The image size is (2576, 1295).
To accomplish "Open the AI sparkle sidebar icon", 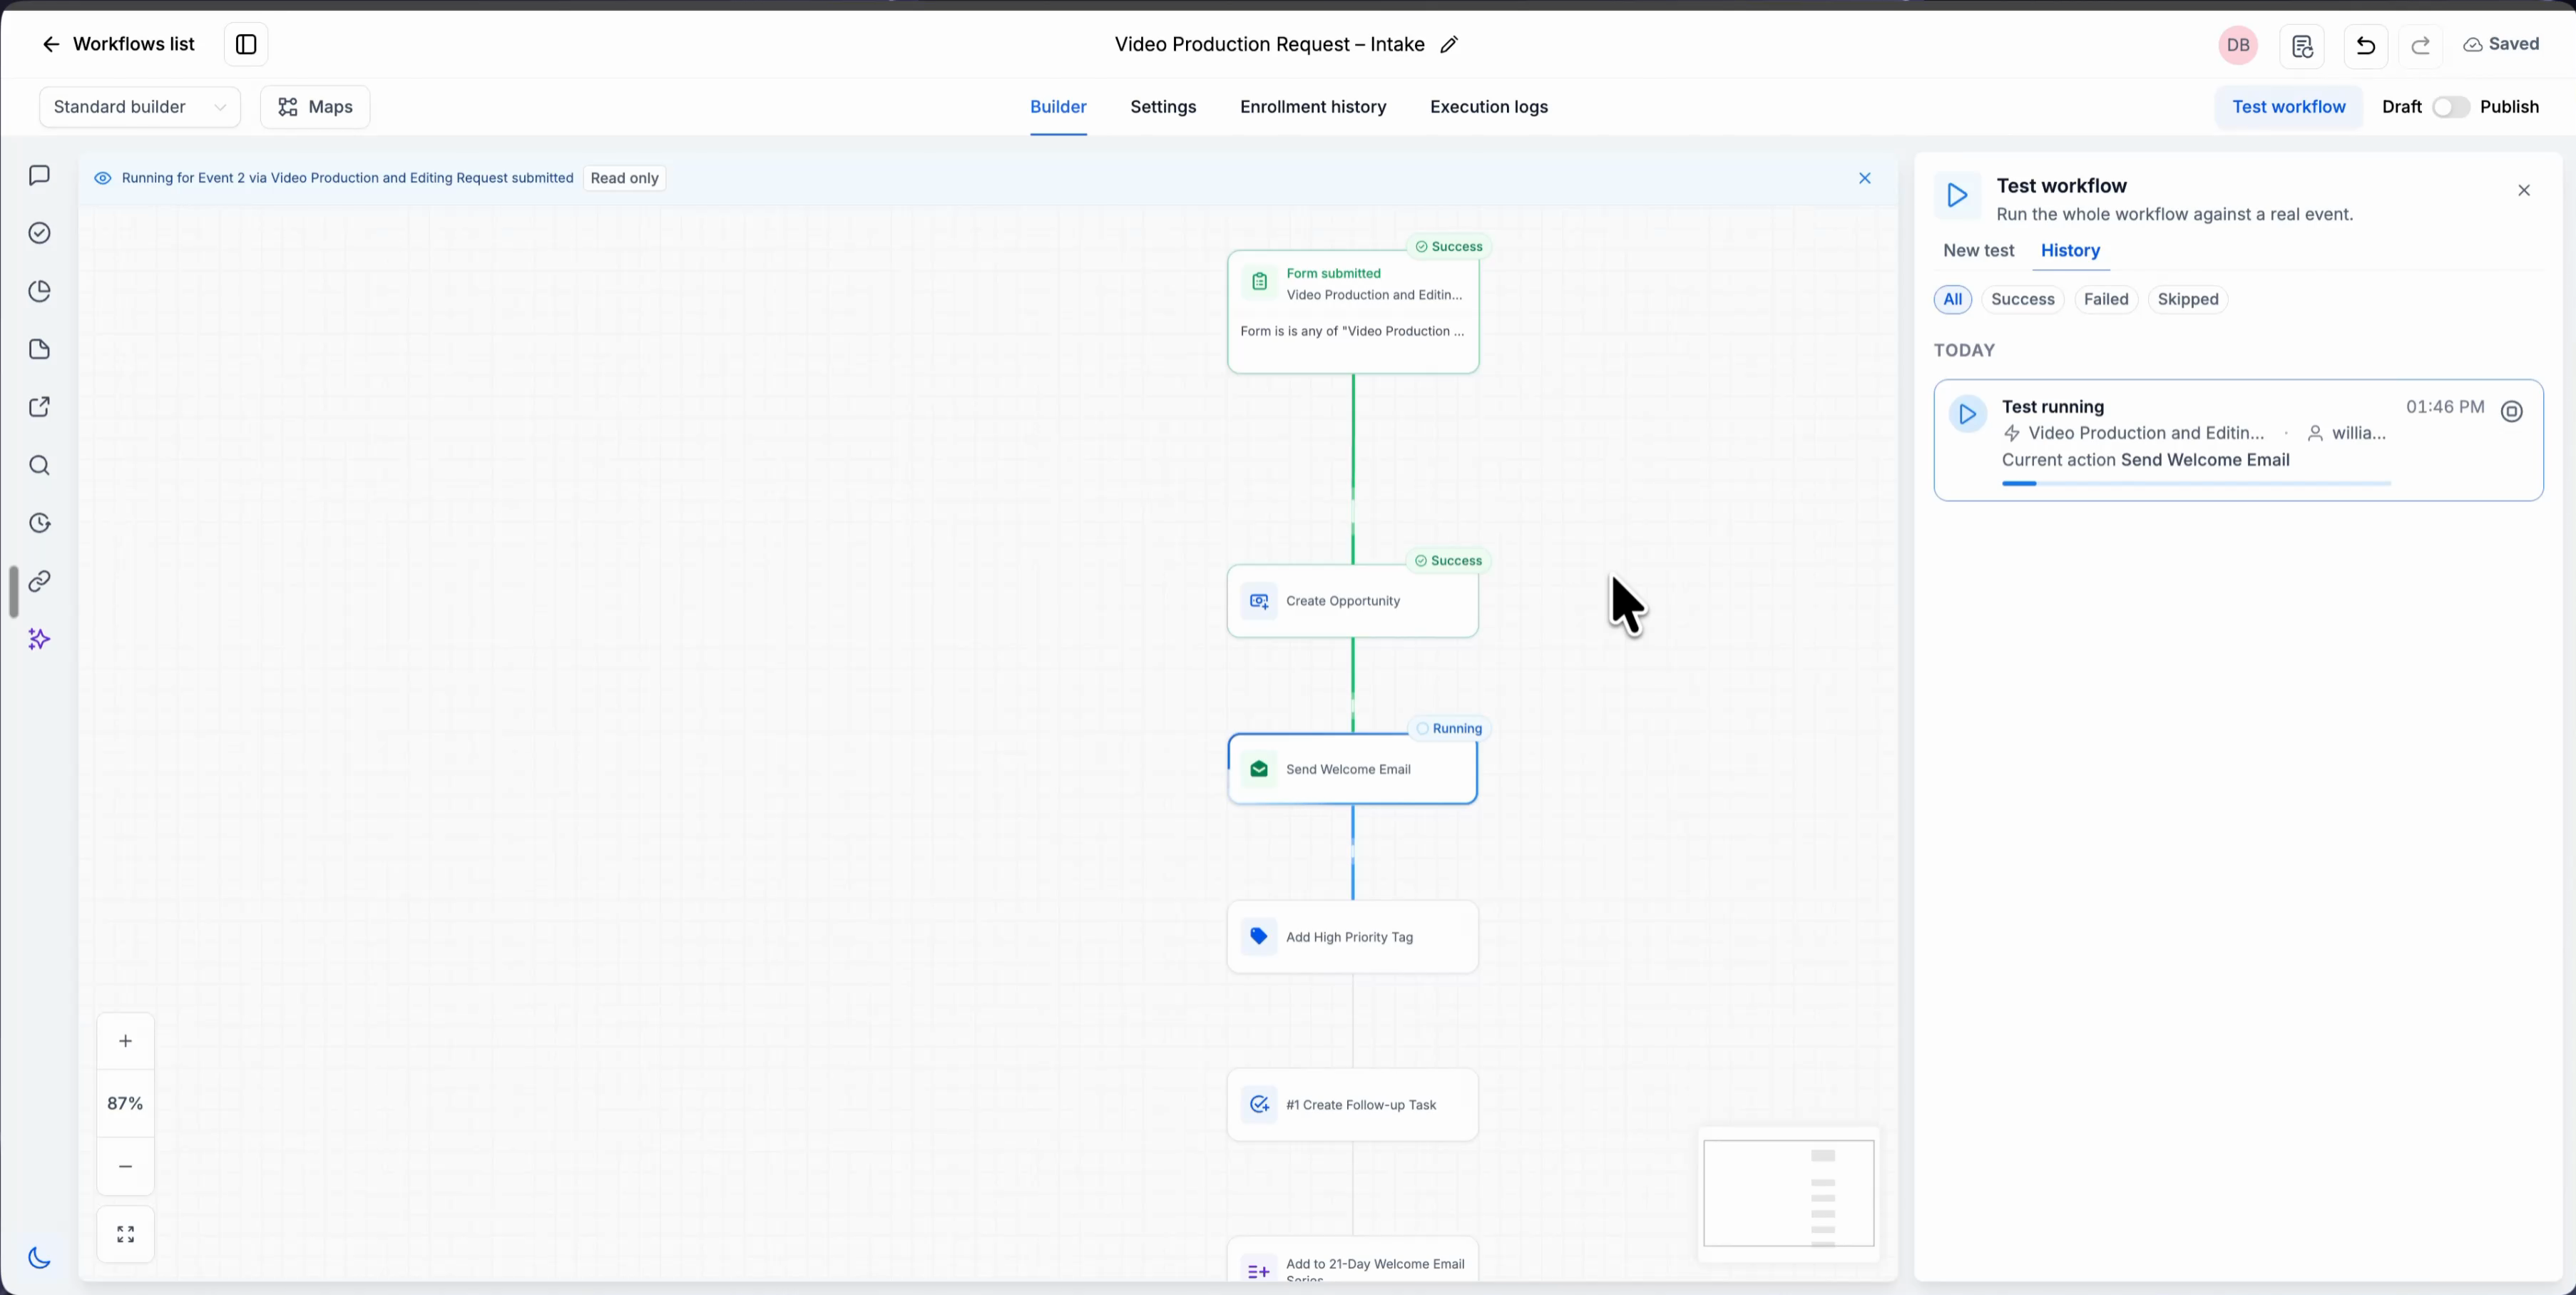I will click(40, 639).
